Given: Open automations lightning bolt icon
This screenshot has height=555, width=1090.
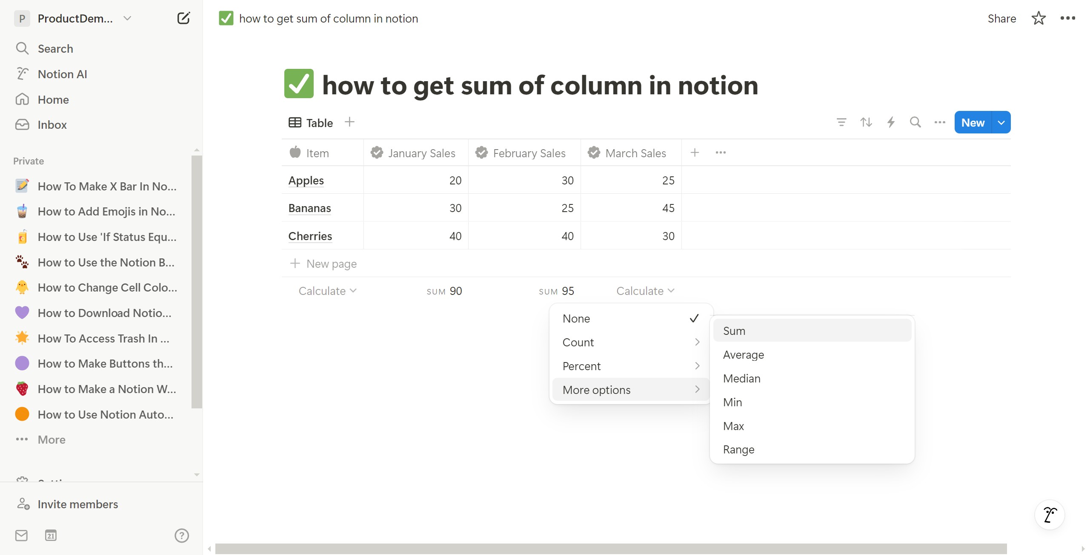Looking at the screenshot, I should pyautogui.click(x=890, y=122).
